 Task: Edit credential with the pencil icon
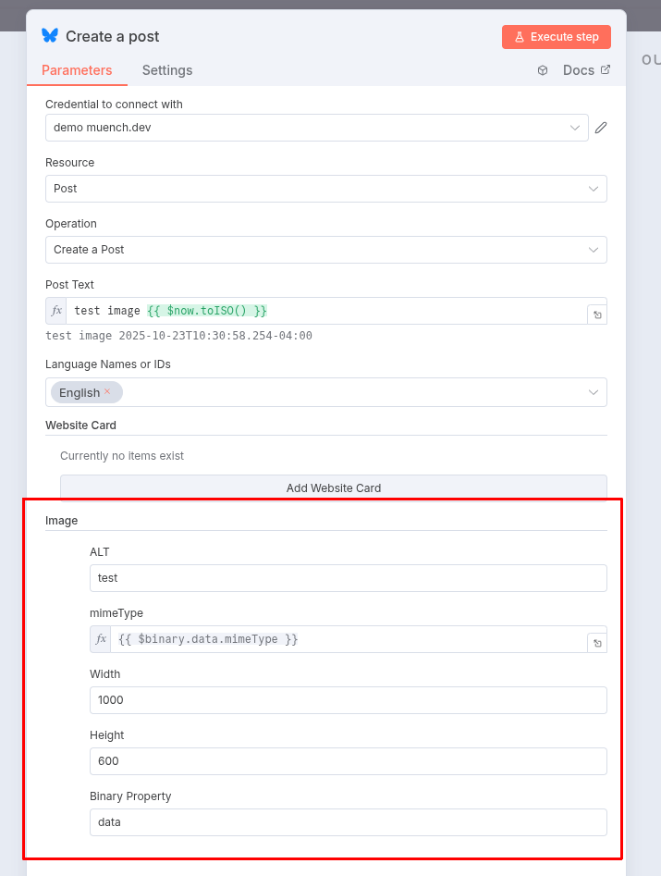point(601,128)
